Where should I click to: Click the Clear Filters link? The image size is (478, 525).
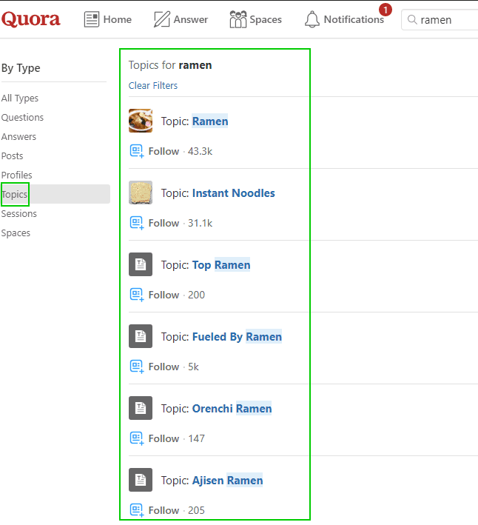pyautogui.click(x=153, y=85)
